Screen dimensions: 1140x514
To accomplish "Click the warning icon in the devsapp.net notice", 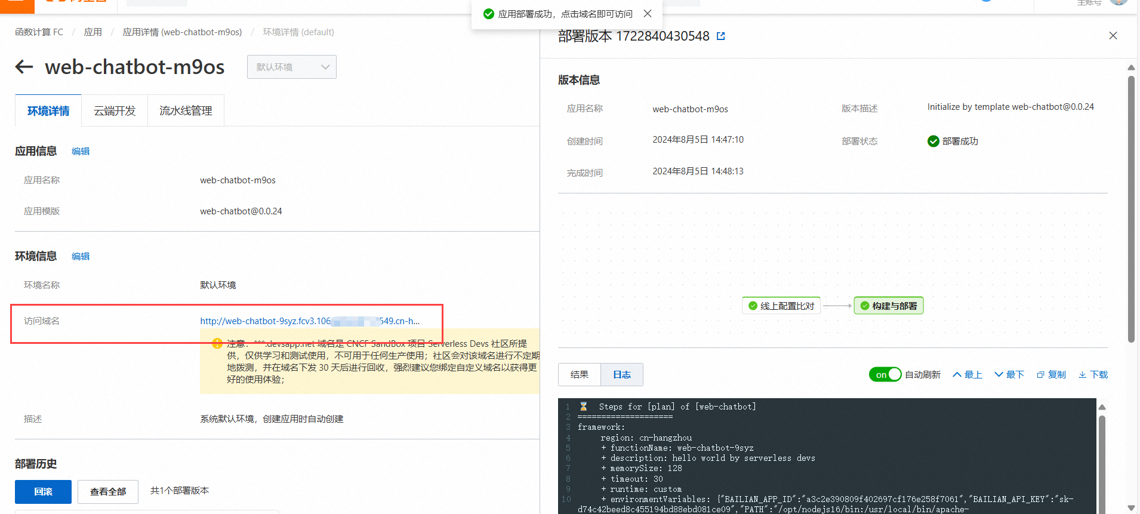I will click(217, 343).
